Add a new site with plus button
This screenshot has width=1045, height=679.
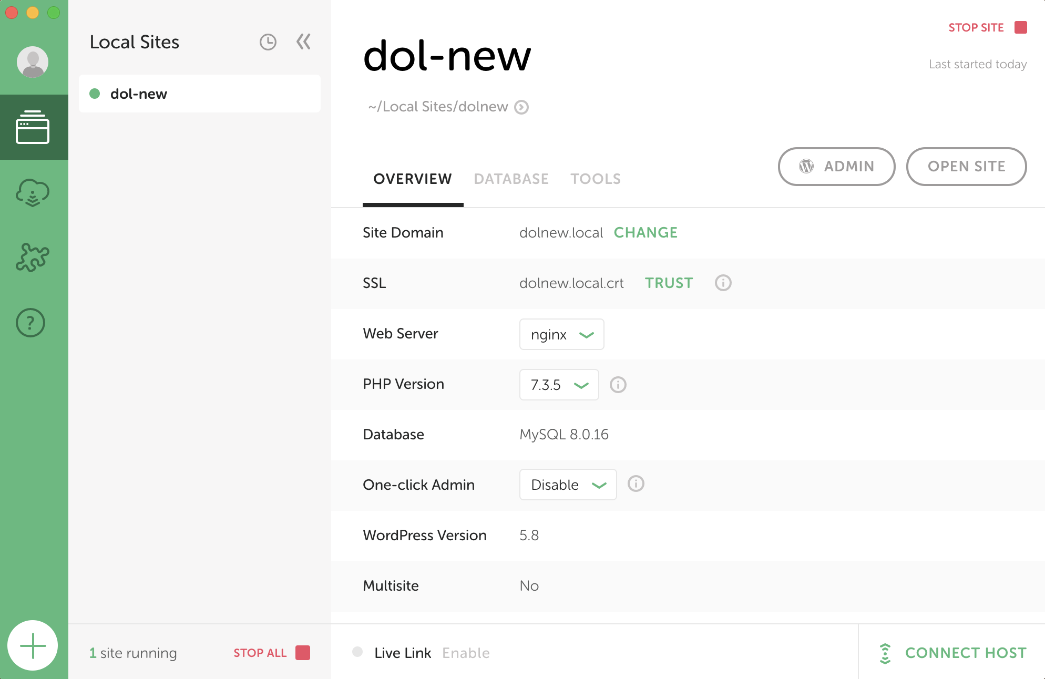point(33,645)
